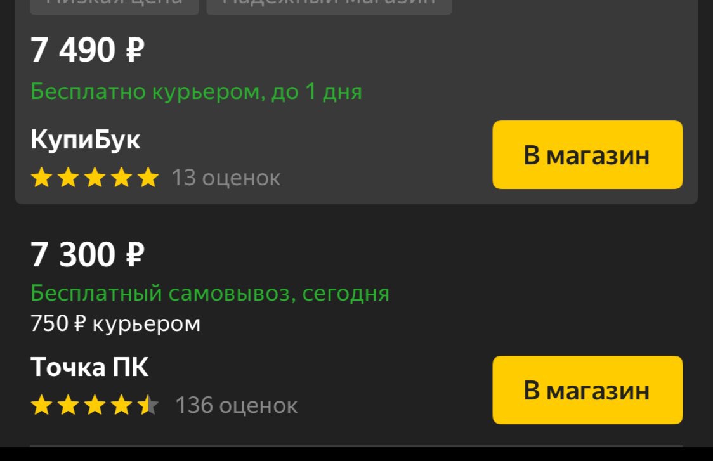Open the КупиБук shop name link
Image resolution: width=713 pixels, height=461 pixels.
pyautogui.click(x=85, y=140)
